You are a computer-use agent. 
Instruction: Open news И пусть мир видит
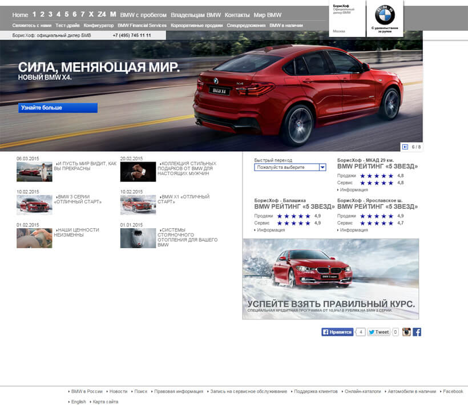click(85, 166)
